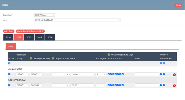Click Copy Rates To Another Unit
185x100 pixels.
coord(30,31)
